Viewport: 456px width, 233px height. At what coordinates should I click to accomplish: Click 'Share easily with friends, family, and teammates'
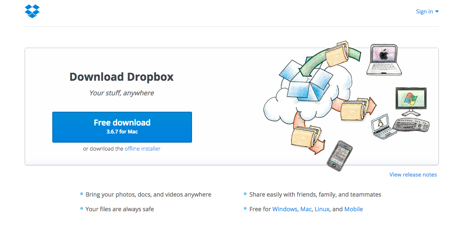click(315, 195)
